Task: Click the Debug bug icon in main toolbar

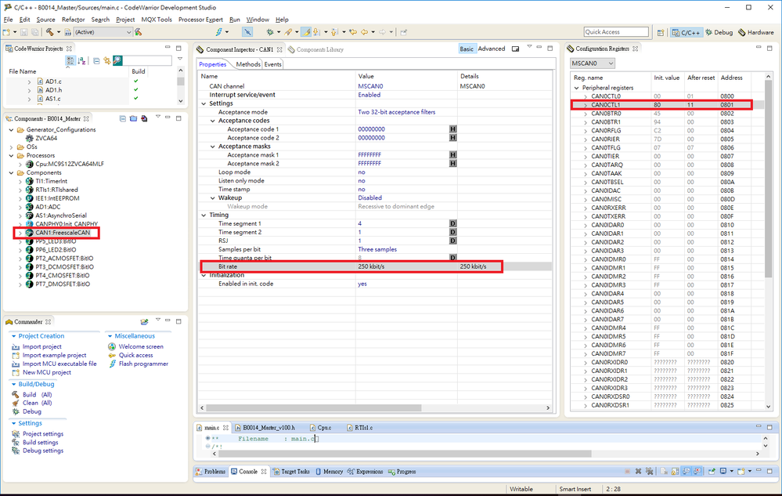Action: point(270,32)
